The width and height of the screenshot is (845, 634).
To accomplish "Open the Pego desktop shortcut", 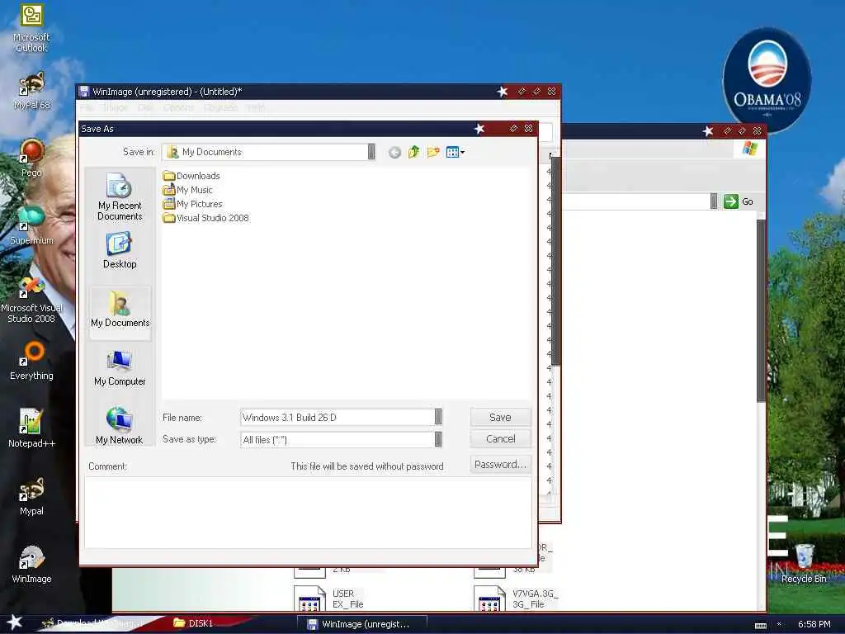I will pos(31,158).
